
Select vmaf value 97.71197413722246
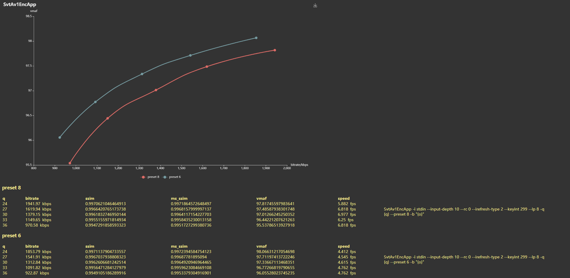tap(275, 257)
